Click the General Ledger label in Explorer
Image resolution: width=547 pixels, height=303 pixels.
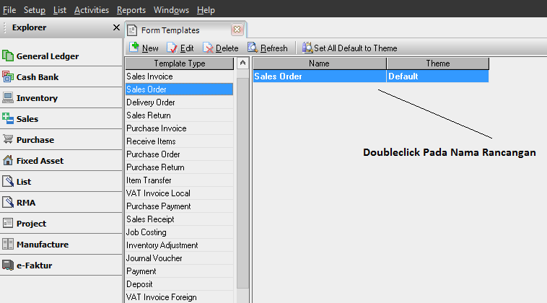tap(48, 56)
